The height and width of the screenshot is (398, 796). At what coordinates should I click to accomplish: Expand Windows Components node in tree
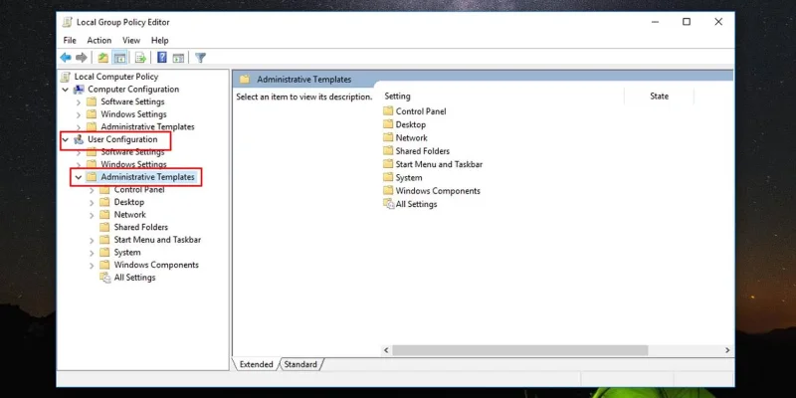pyautogui.click(x=92, y=265)
